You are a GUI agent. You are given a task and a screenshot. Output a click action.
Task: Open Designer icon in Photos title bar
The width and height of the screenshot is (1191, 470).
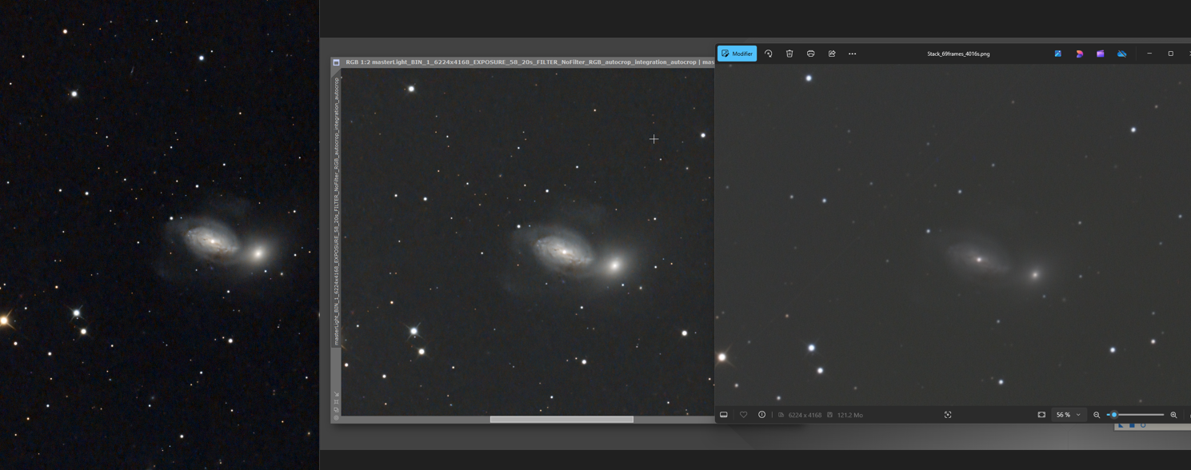[x=1079, y=54]
